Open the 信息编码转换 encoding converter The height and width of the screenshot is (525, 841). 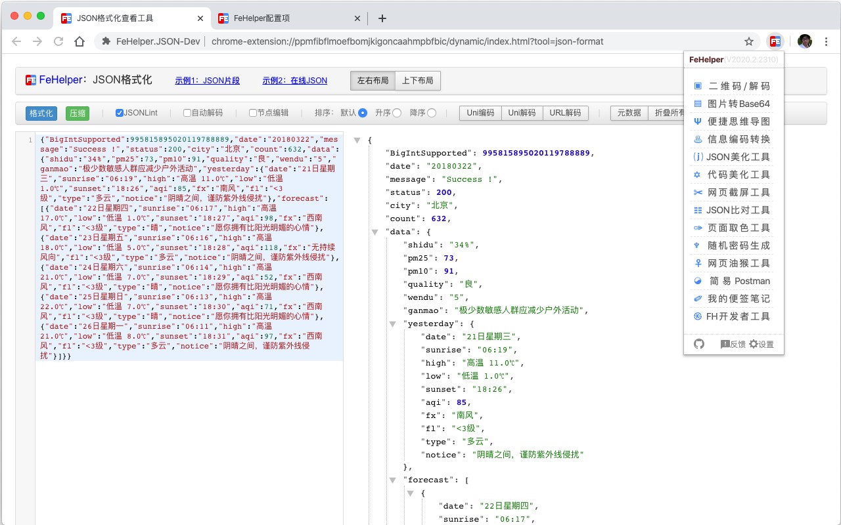733,139
